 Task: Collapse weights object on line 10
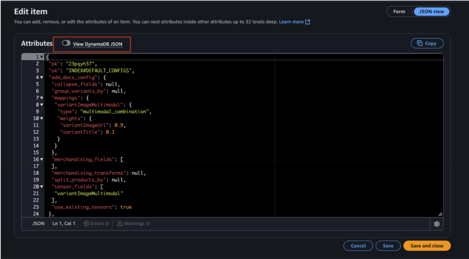pos(41,118)
